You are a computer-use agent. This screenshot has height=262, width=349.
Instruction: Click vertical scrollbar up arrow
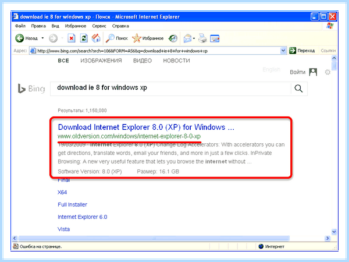tap(334, 58)
